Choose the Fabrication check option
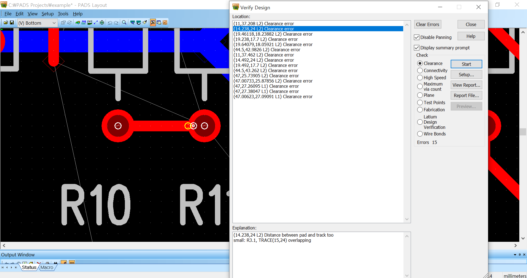The height and width of the screenshot is (278, 527). coord(420,110)
